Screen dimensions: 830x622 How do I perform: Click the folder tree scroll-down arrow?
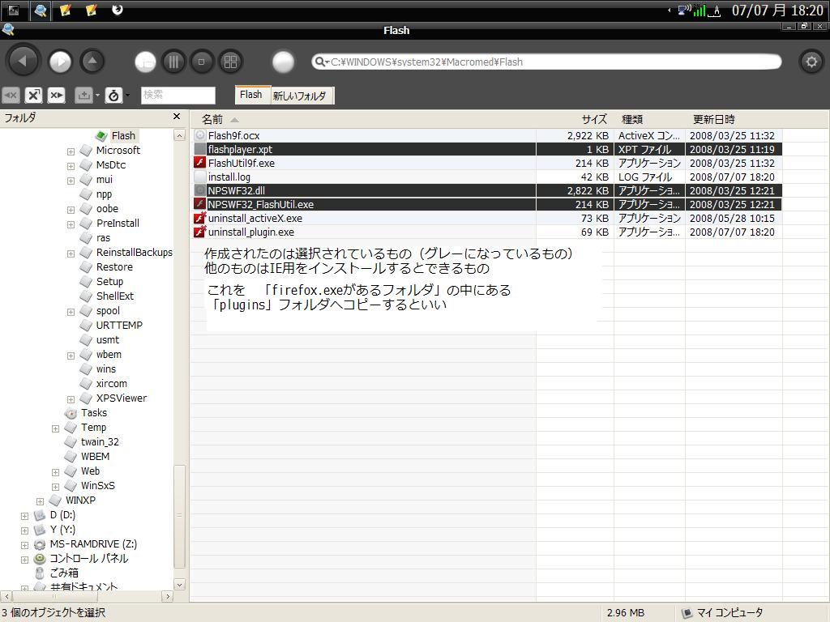(x=179, y=585)
